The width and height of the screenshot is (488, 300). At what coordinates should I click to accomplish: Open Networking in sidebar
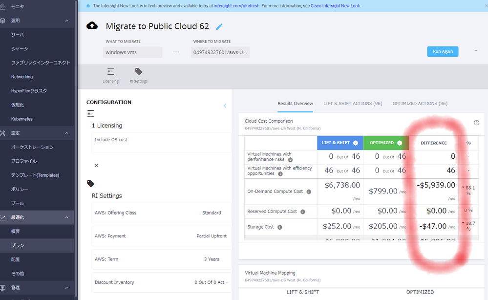coord(37,77)
